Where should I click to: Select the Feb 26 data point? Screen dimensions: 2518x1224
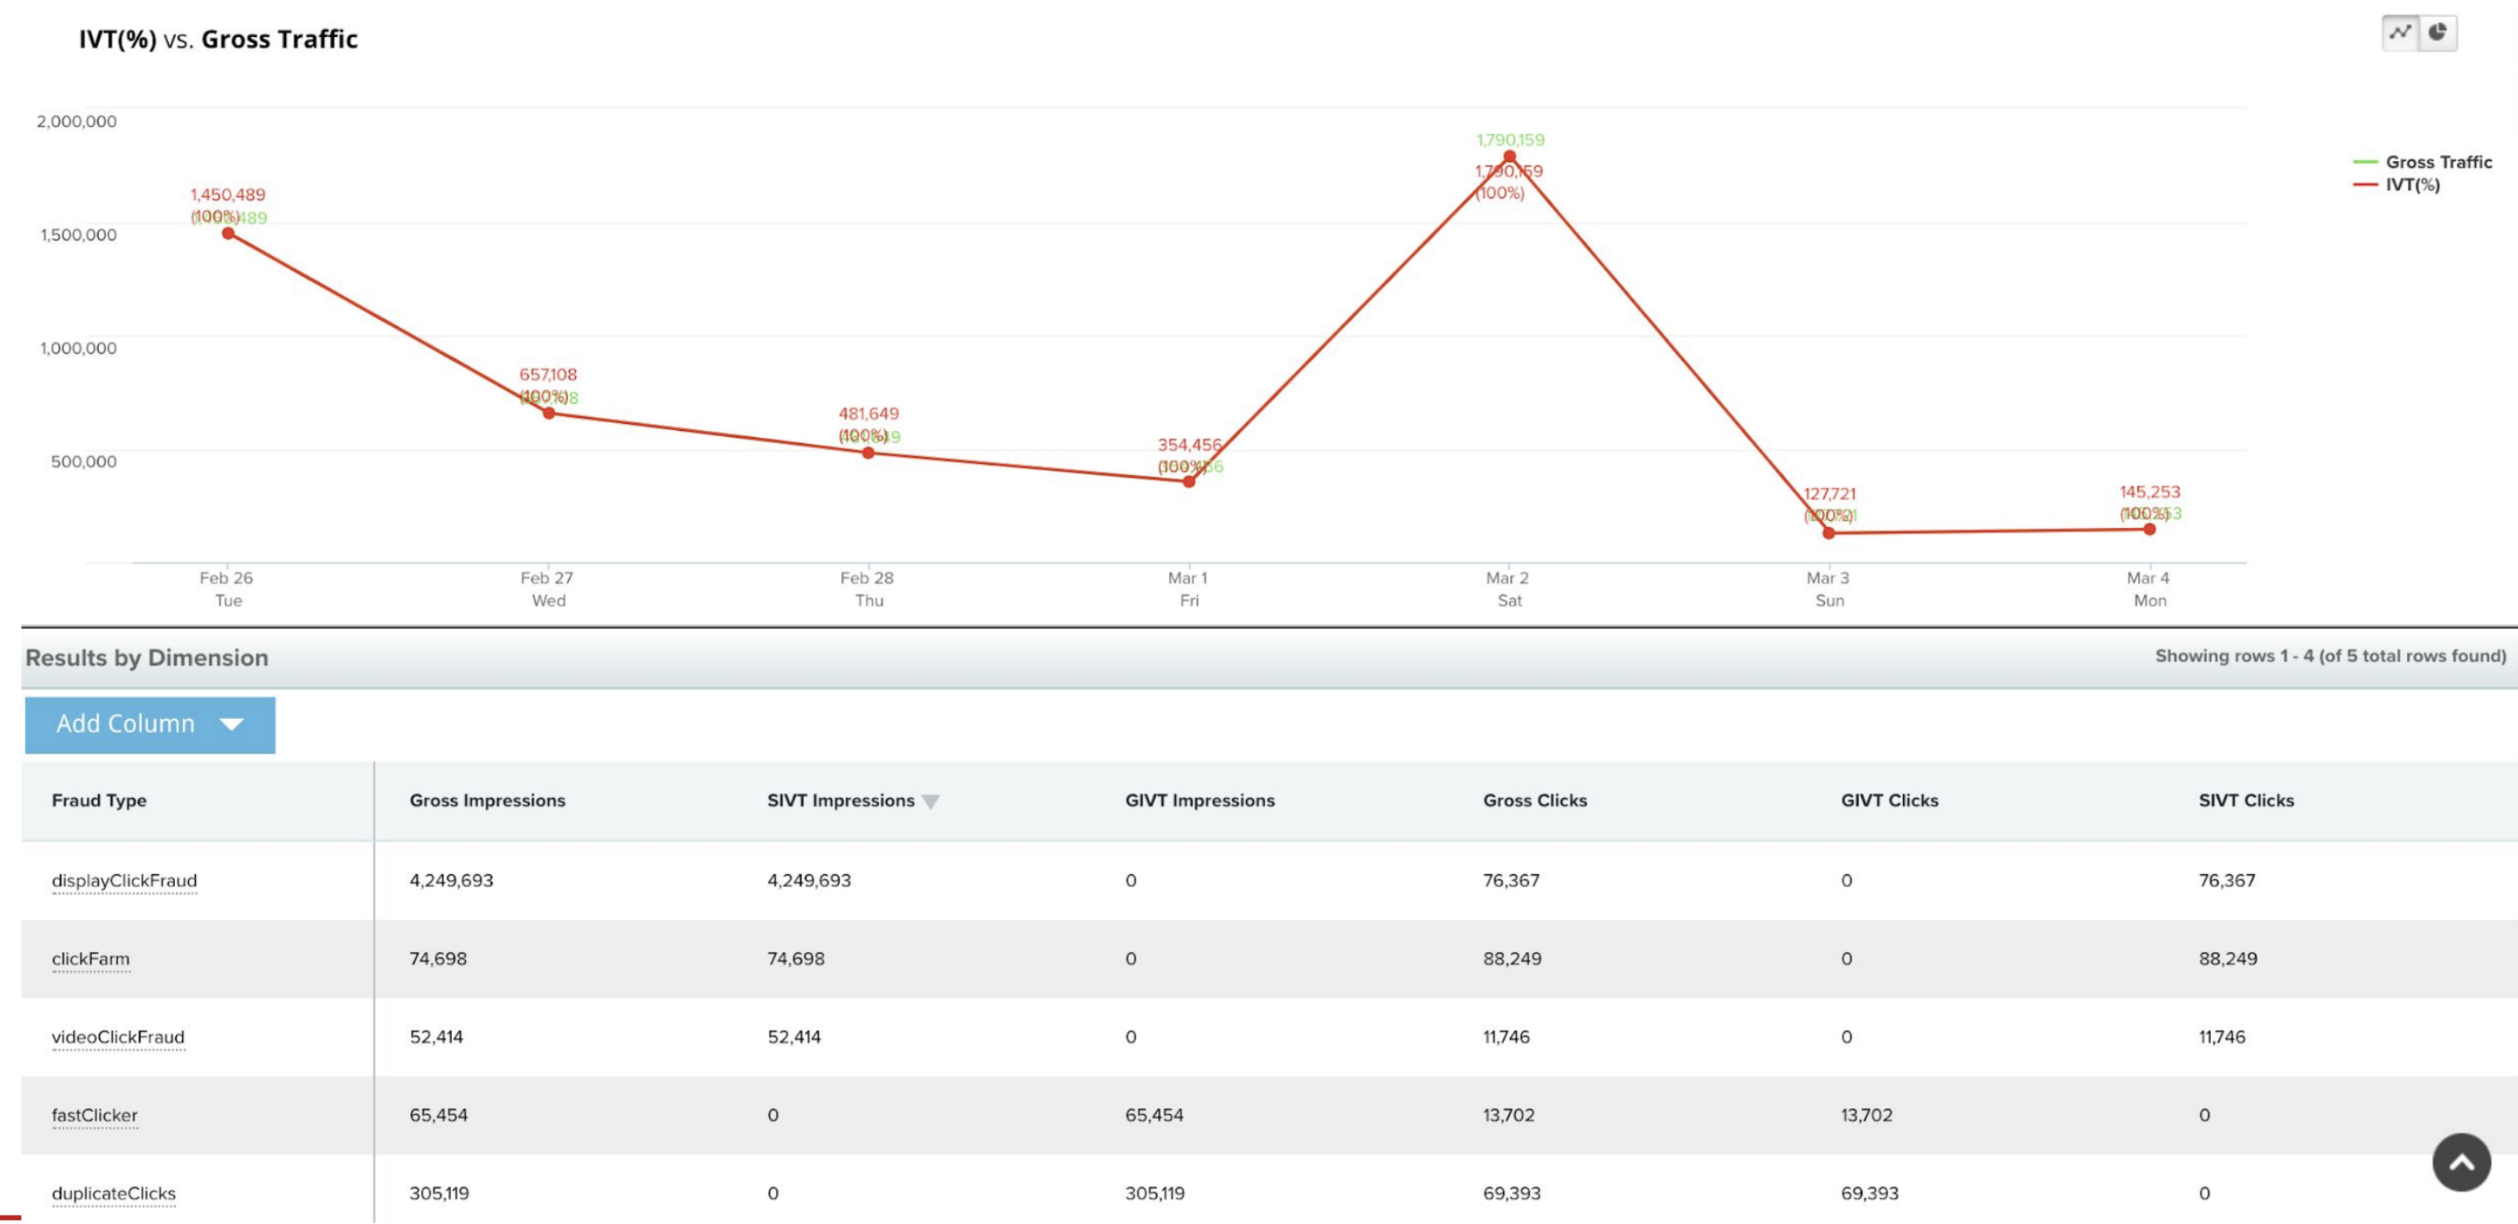(227, 234)
